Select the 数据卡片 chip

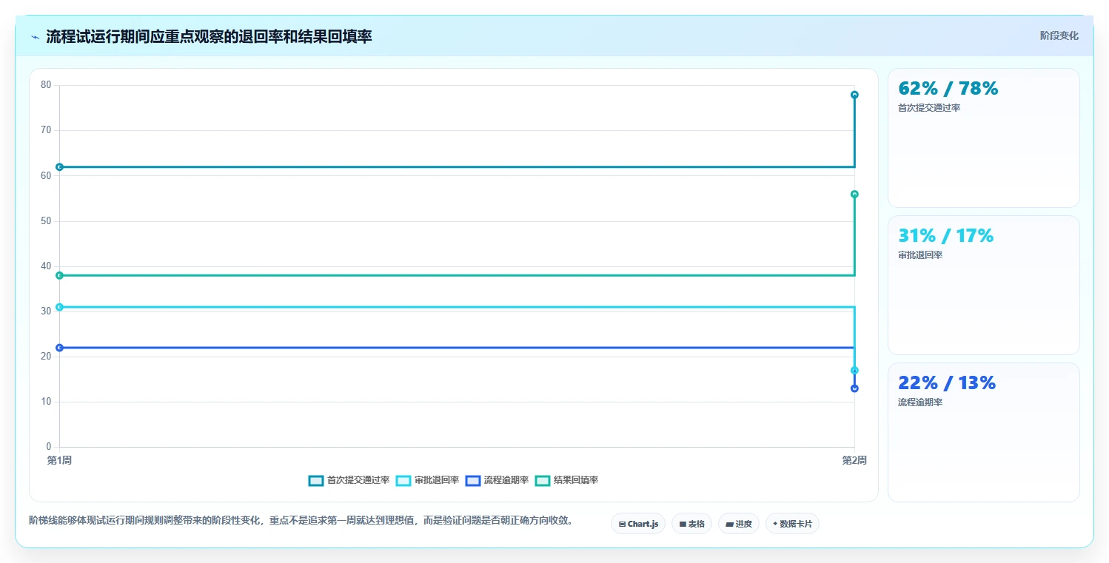(x=792, y=524)
